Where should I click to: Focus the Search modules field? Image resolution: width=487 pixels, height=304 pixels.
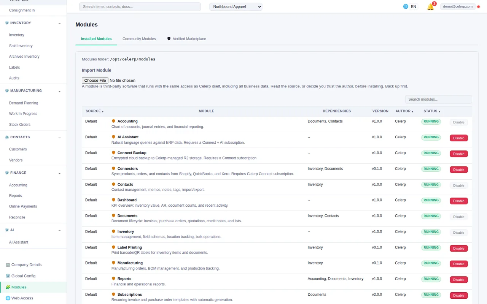[x=438, y=99]
